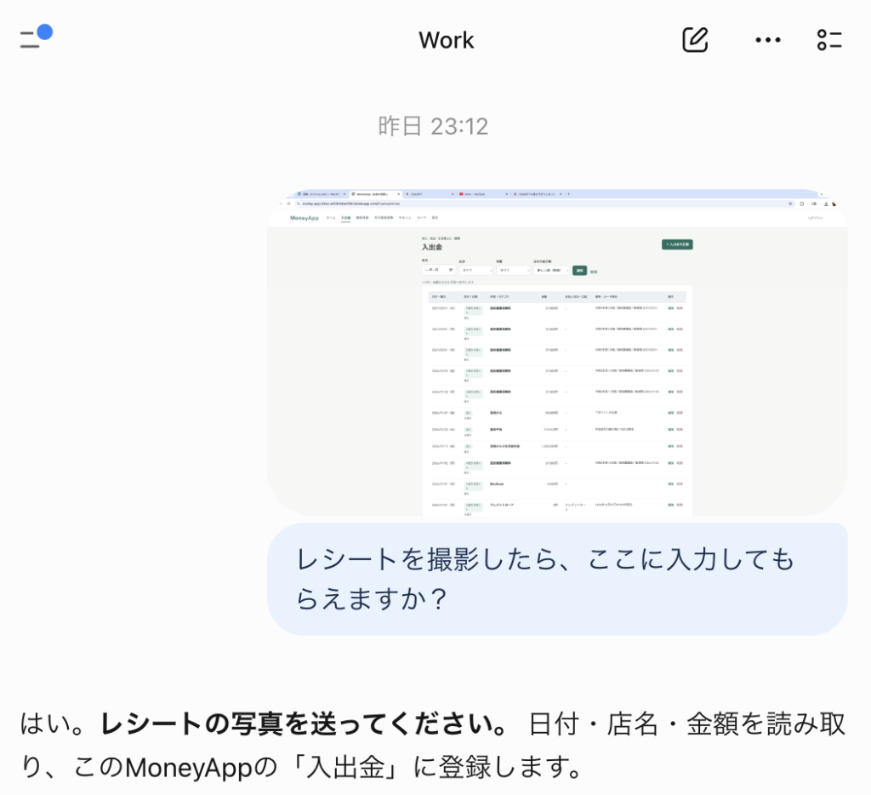Open the second すべて dropdown in screenshot
Viewport: 871px width, 795px height.
(x=513, y=270)
